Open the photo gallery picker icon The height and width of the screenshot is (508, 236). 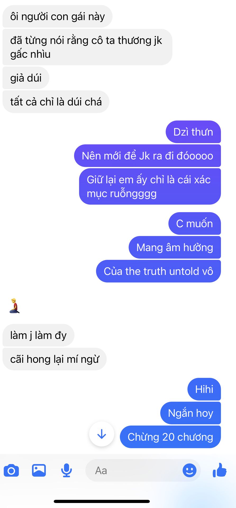click(39, 470)
